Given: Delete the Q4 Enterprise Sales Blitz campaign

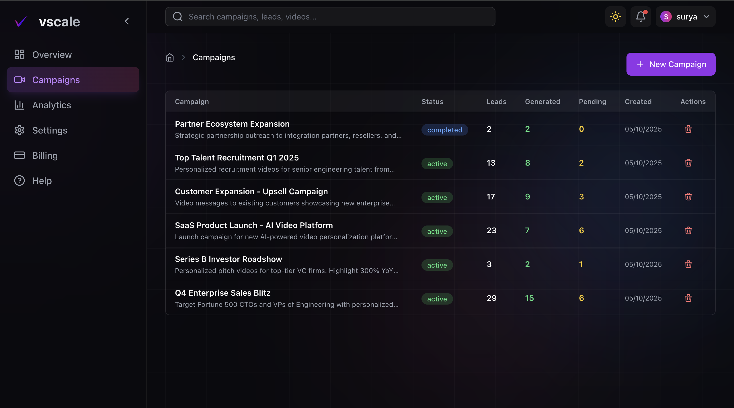Looking at the screenshot, I should point(688,298).
